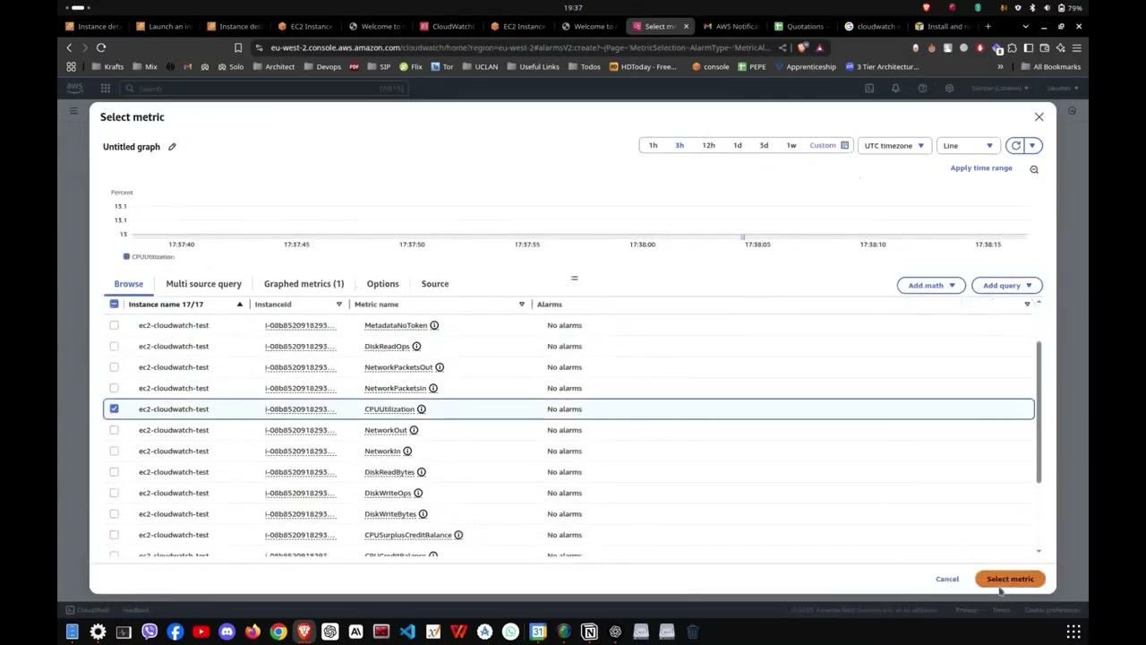Viewport: 1146px width, 645px height.
Task: Switch to the Source tab
Action: point(435,284)
